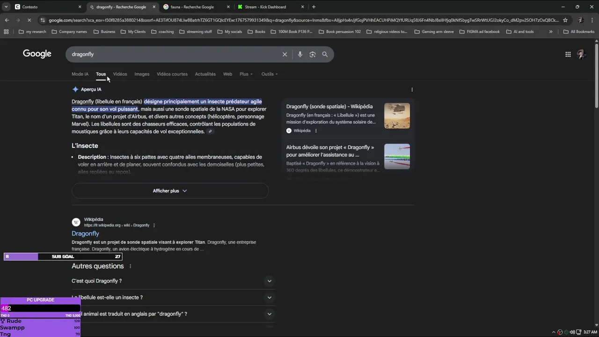This screenshot has height=337, width=599.
Task: Open the Outils tools dropdown
Action: click(269, 74)
